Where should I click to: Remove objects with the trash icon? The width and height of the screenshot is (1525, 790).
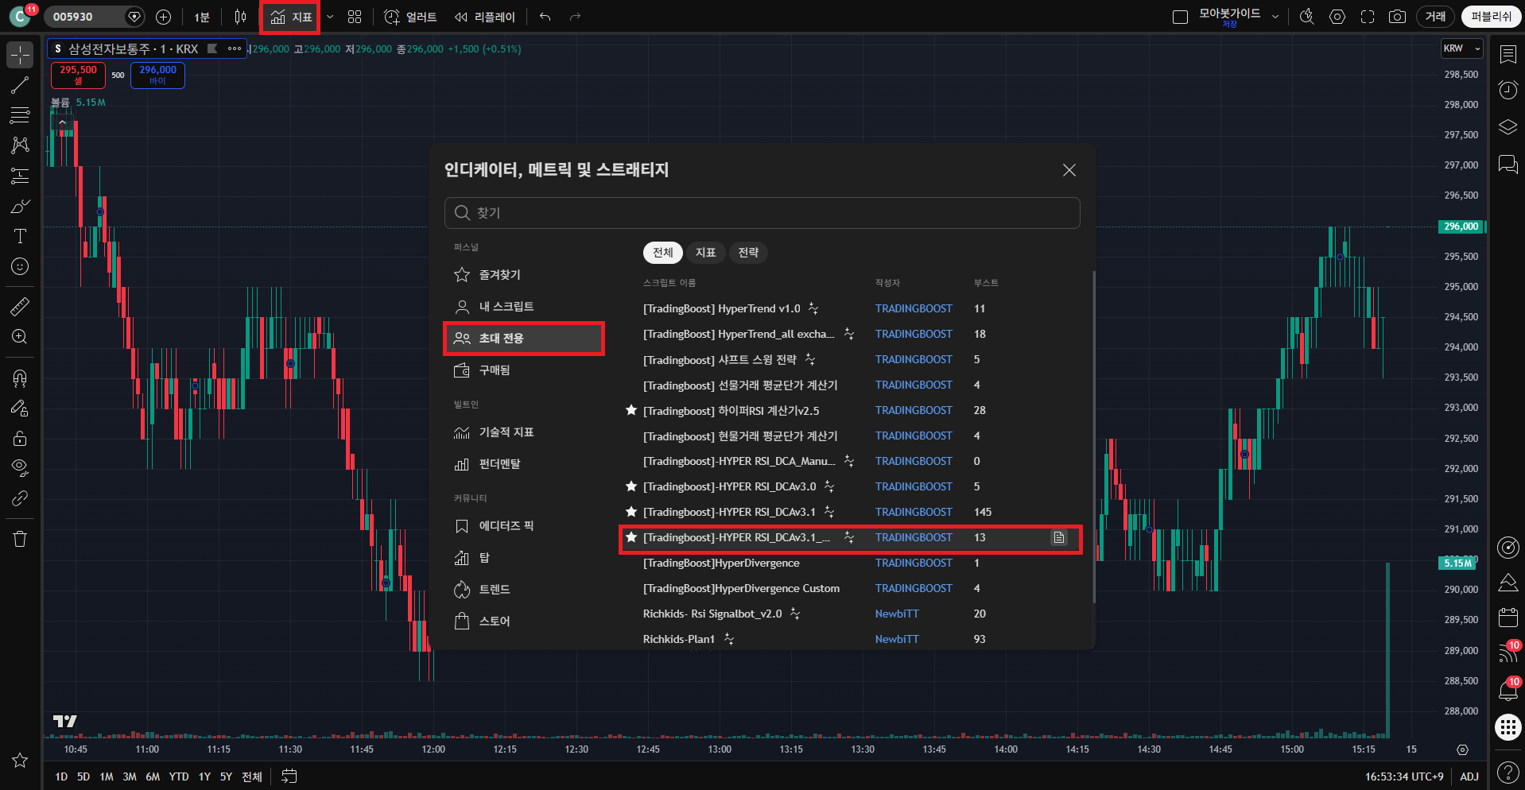(20, 539)
